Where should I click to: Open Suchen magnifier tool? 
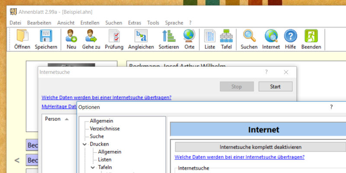point(249,39)
